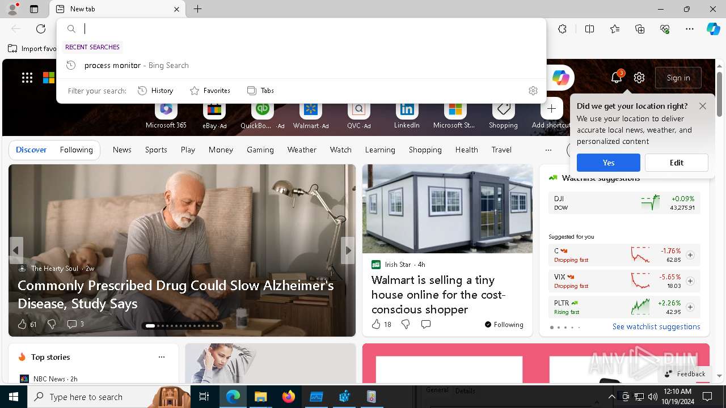Open the Extensions icon in toolbar
Viewport: 726px width, 408px height.
[x=562, y=29]
